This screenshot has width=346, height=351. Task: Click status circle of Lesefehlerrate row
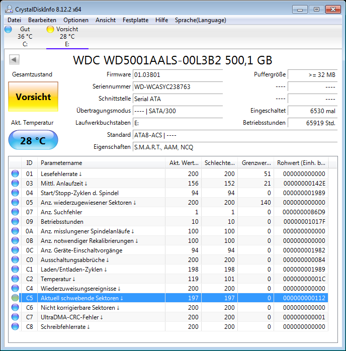[15, 173]
